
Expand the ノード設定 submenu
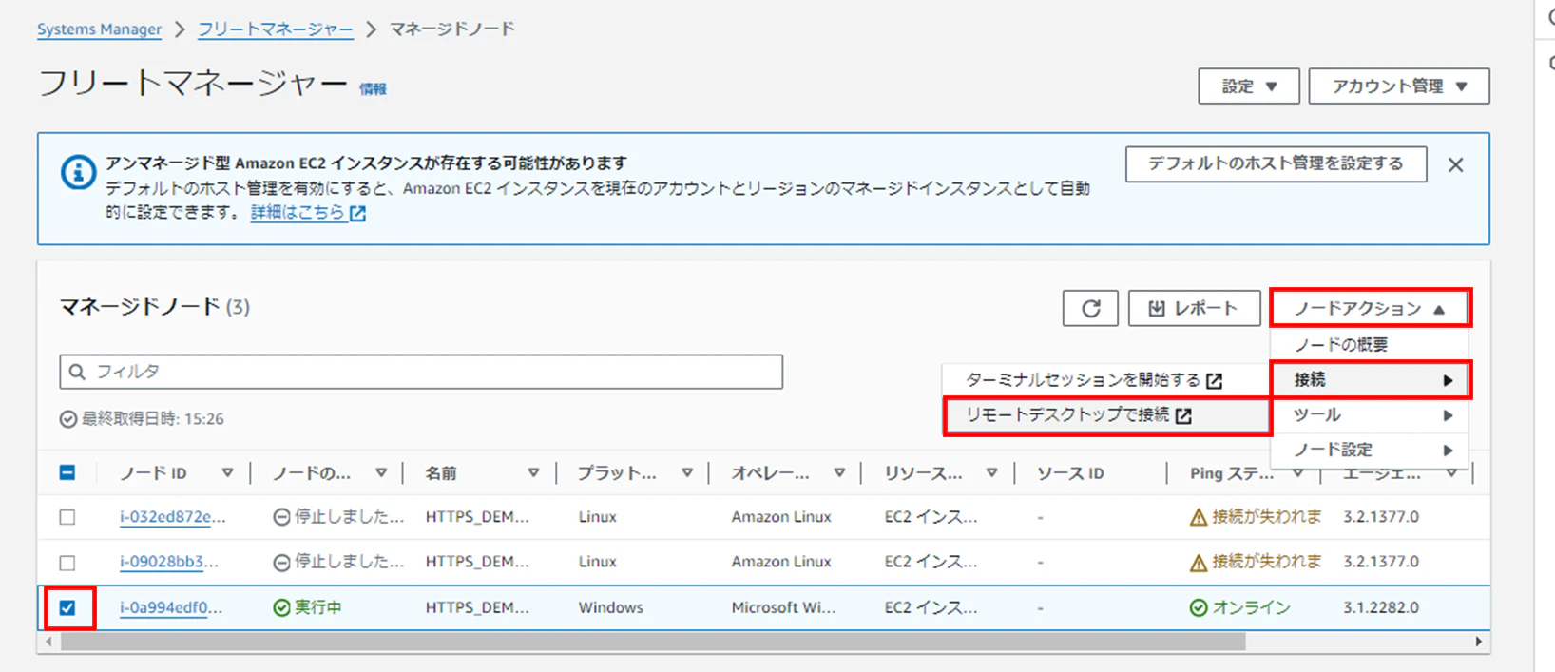1370,450
